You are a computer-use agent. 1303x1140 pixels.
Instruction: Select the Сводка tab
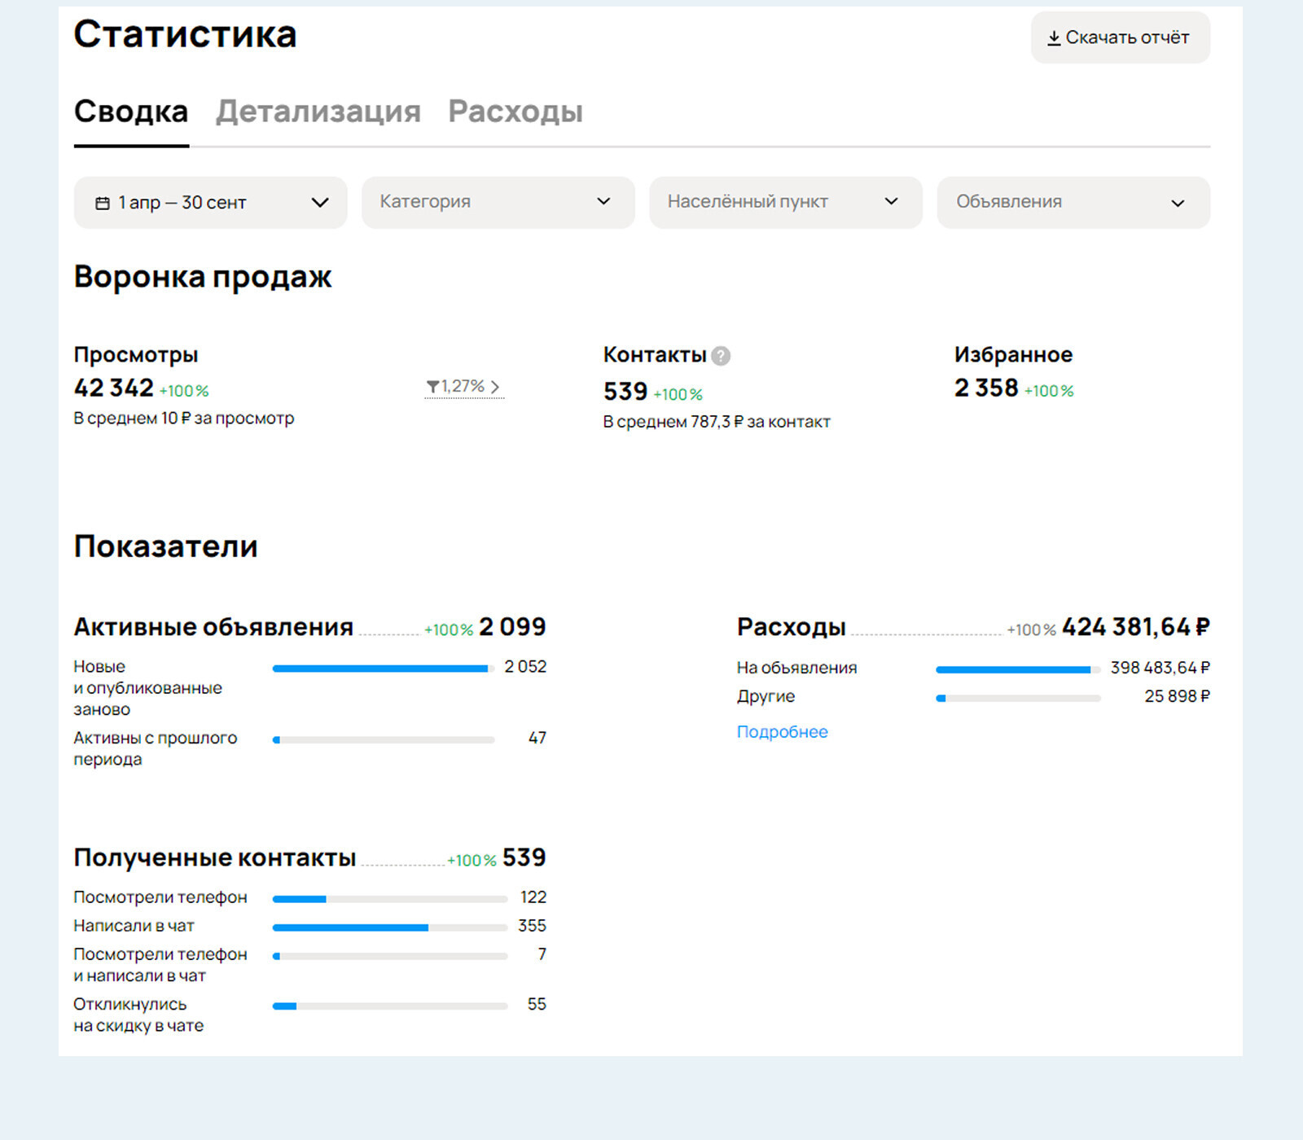(x=131, y=112)
